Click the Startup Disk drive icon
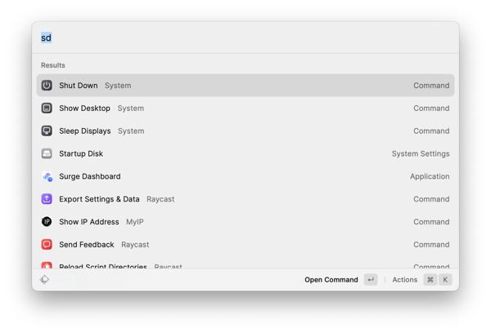The height and width of the screenshot is (333, 491). 47,153
